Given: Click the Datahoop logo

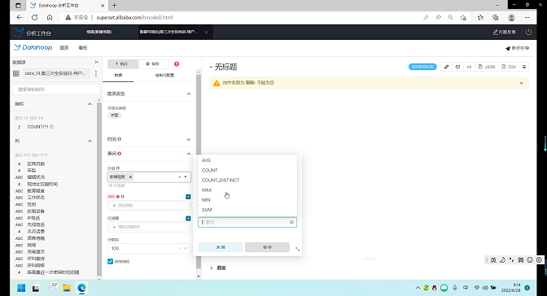Looking at the screenshot, I should tap(33, 47).
